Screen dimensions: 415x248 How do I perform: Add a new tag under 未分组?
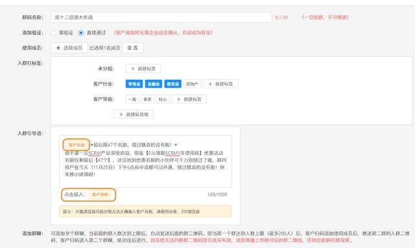pyautogui.click(x=143, y=69)
